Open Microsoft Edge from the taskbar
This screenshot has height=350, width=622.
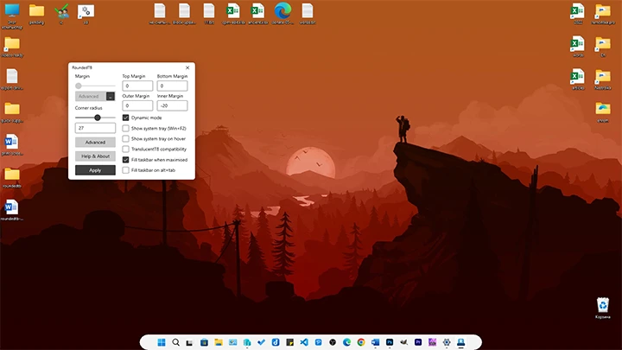coord(346,342)
